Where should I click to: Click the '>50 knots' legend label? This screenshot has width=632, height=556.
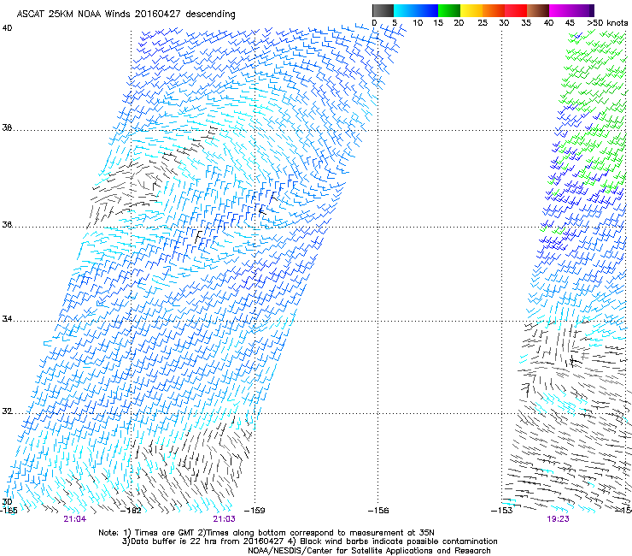(x=607, y=23)
